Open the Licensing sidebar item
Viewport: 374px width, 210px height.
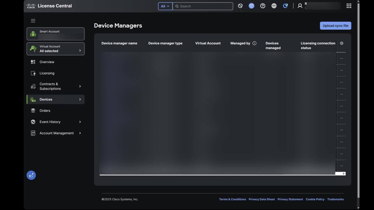point(47,73)
